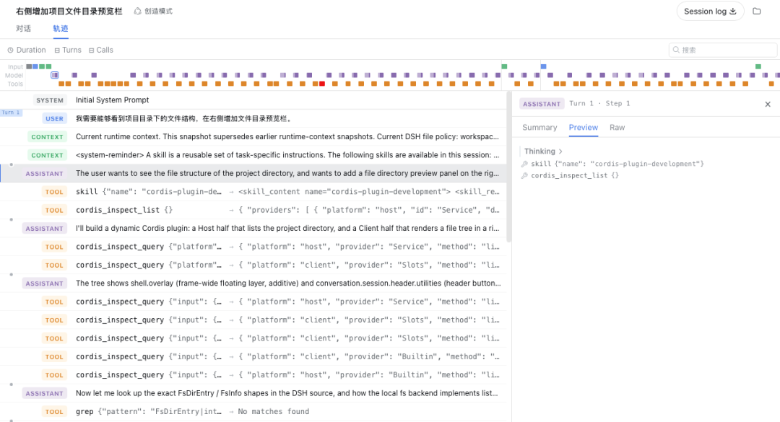Open the Raw tab
780x422 pixels.
[x=617, y=127]
